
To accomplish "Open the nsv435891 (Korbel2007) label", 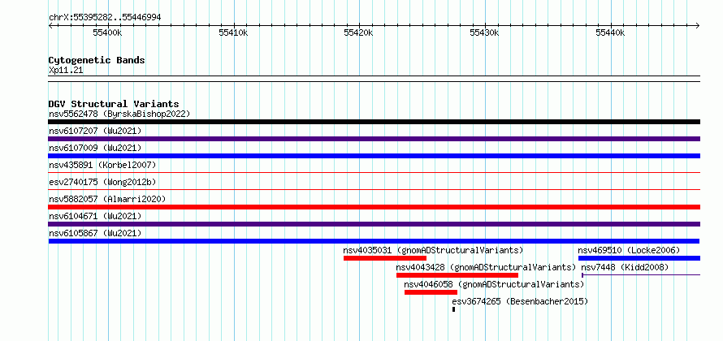I will pyautogui.click(x=102, y=165).
